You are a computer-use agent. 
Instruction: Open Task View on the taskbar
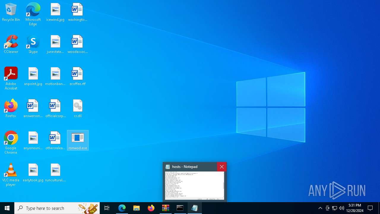pyautogui.click(x=107, y=208)
